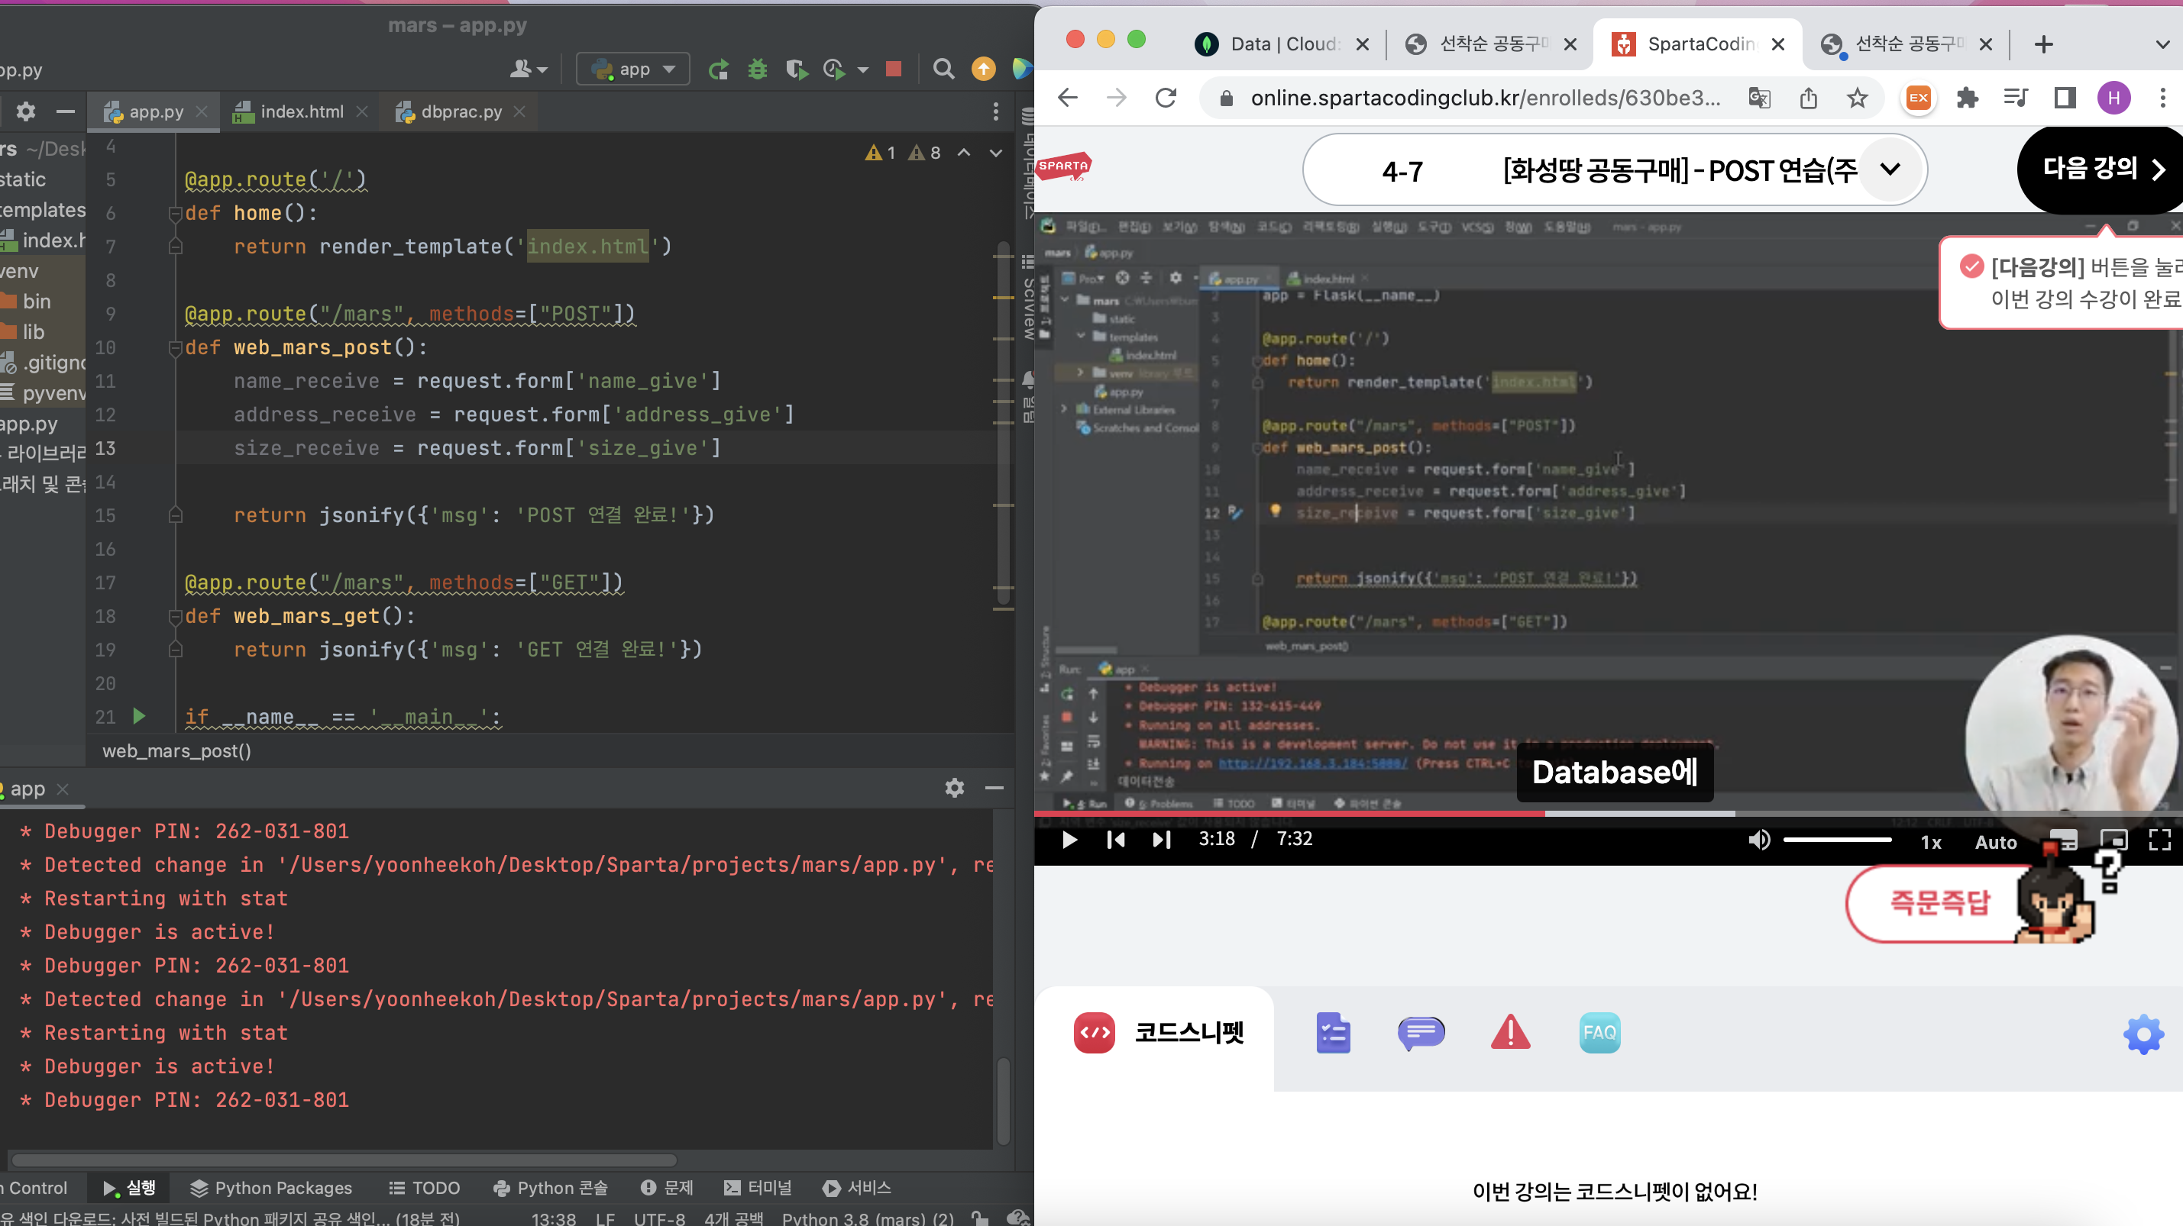This screenshot has height=1226, width=2183.
Task: Play the lecture video
Action: coord(1069,840)
